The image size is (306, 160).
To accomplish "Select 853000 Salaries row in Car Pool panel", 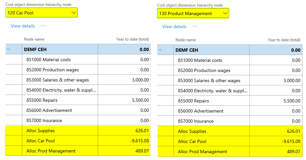I will click(x=58, y=80).
